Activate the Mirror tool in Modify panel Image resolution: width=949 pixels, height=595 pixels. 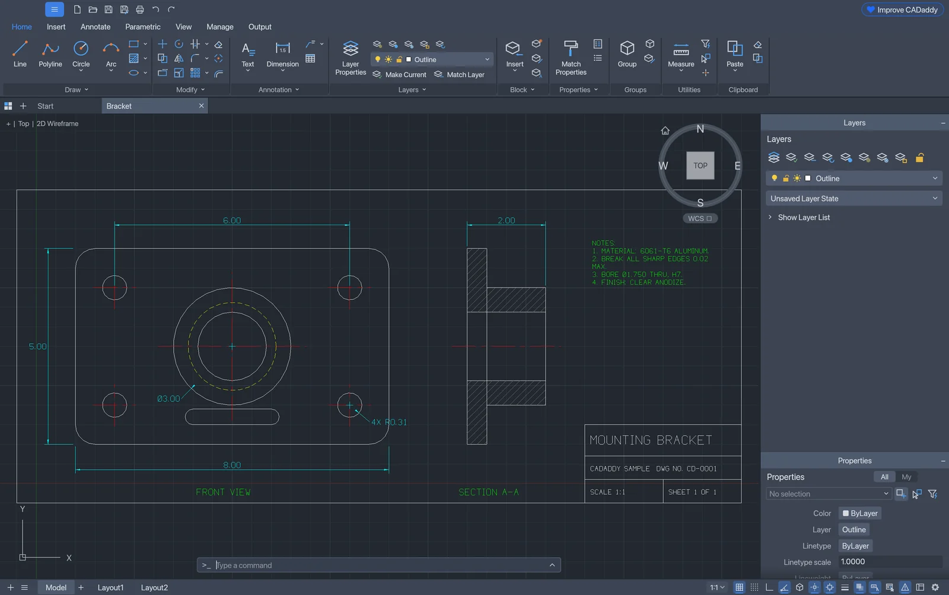179,58
